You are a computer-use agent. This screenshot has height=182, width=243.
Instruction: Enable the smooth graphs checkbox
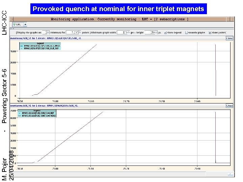click(186, 33)
